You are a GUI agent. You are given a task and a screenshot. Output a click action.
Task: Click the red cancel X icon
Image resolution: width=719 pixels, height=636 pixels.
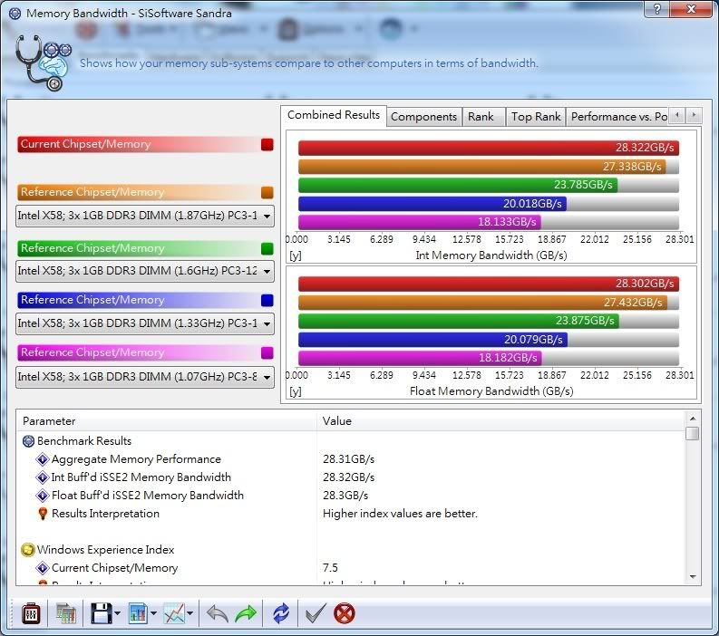[344, 613]
